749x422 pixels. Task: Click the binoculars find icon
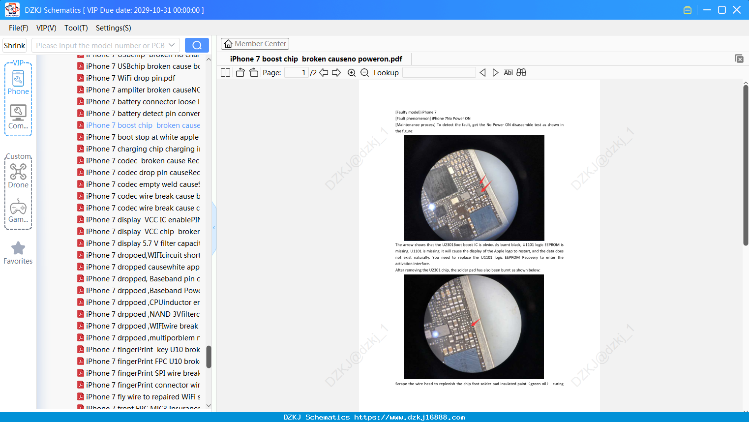coord(521,73)
